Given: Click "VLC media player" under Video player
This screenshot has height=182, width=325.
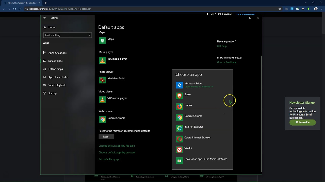Looking at the screenshot, I should 117,98.
